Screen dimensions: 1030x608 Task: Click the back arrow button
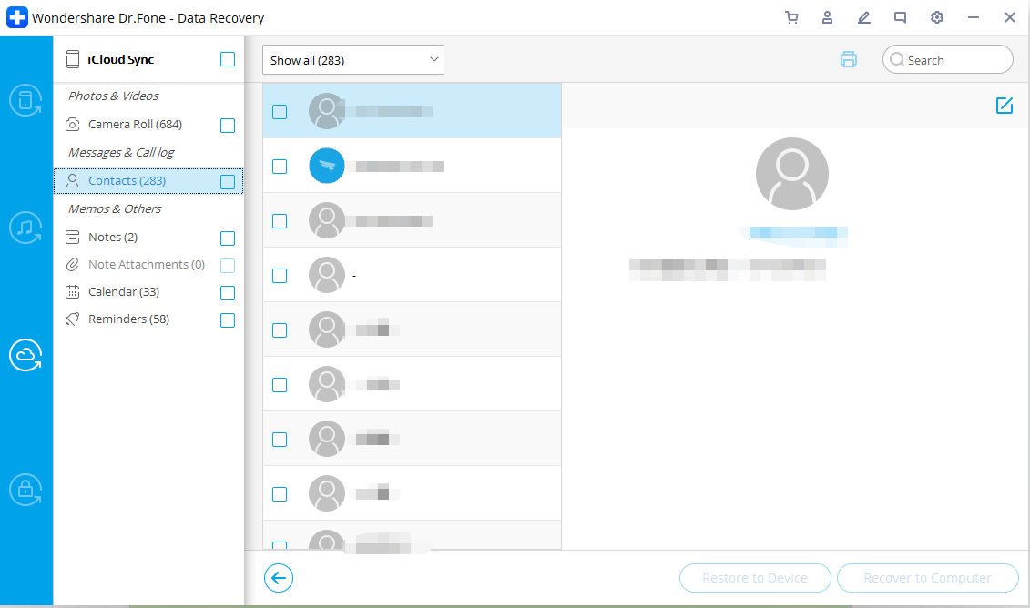(279, 578)
